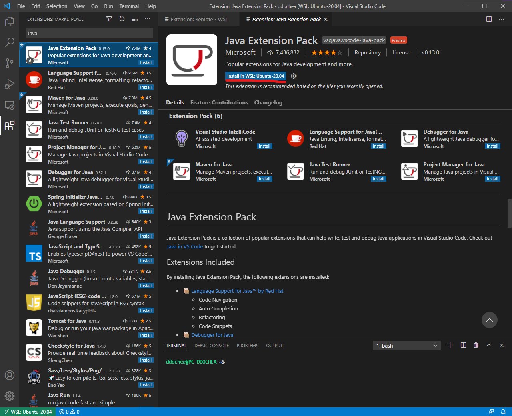Install Visual Studio IntelliCode from pack
512x416 pixels.
tap(264, 146)
